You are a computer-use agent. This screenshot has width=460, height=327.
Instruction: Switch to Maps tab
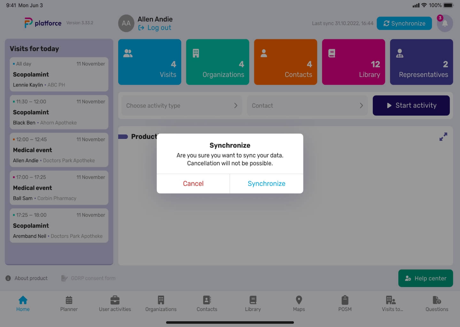[x=299, y=304]
